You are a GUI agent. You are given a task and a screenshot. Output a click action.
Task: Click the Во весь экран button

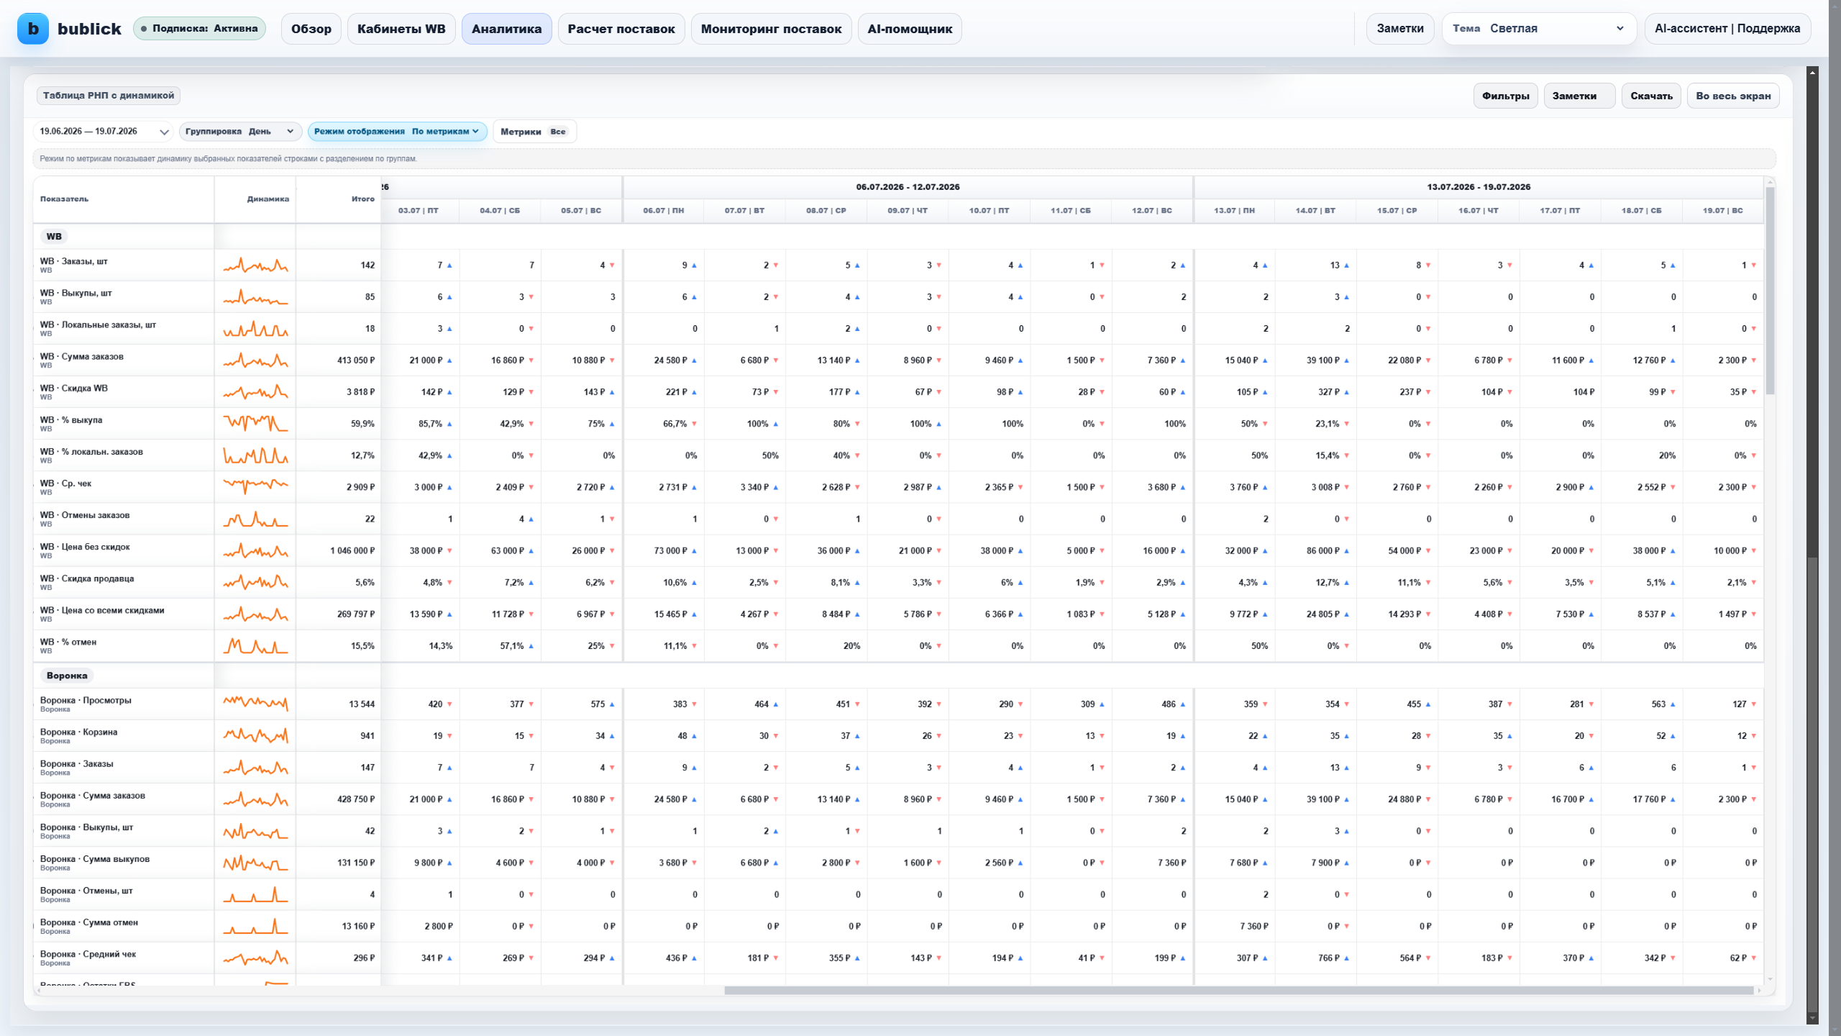click(1733, 96)
